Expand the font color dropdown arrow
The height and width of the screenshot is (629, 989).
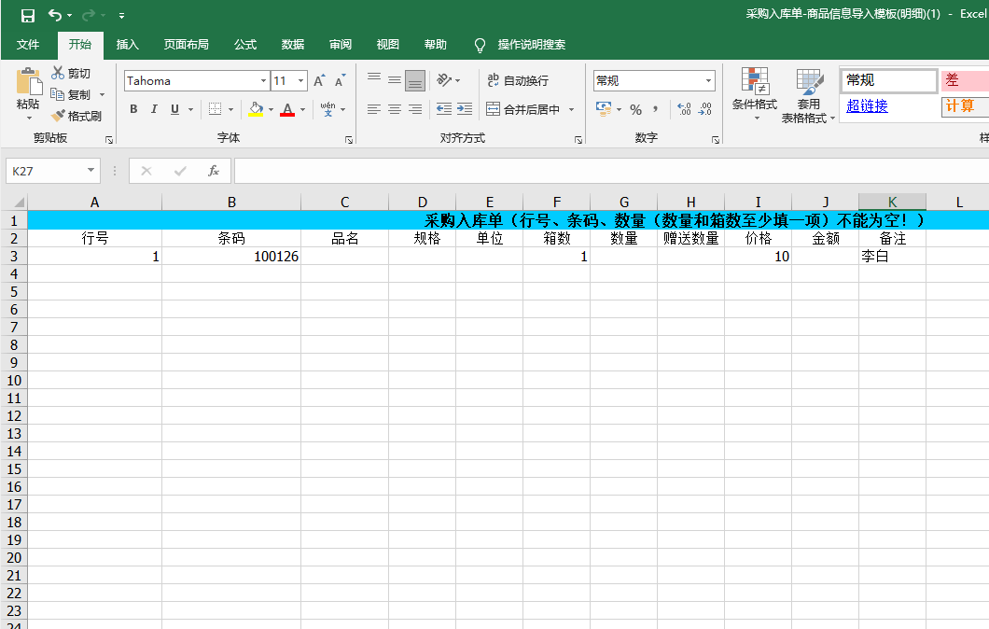(x=303, y=109)
